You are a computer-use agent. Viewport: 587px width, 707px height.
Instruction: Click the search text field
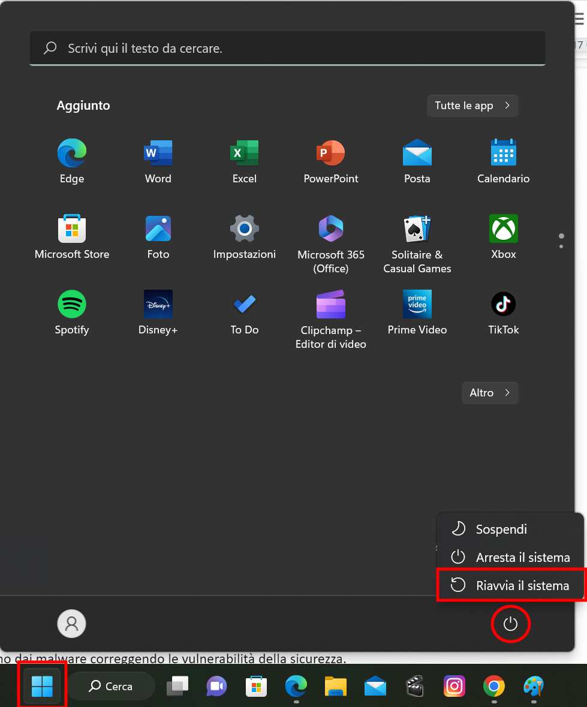(x=287, y=48)
